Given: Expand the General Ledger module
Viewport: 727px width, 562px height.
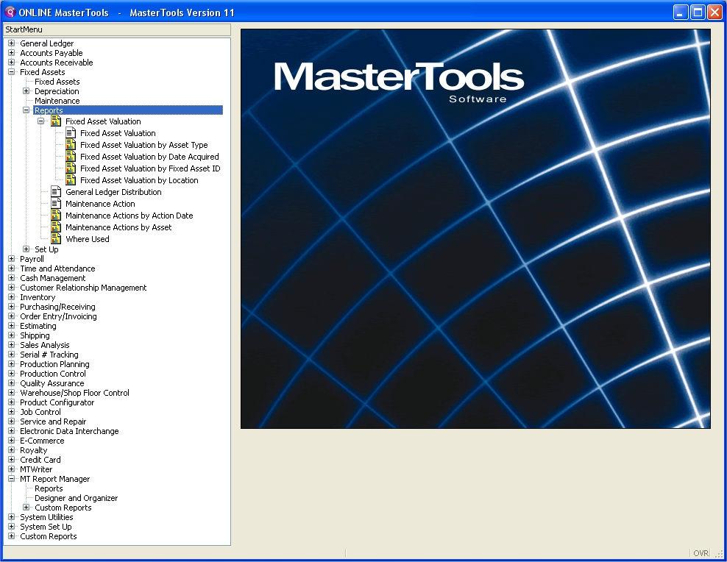Looking at the screenshot, I should point(12,43).
